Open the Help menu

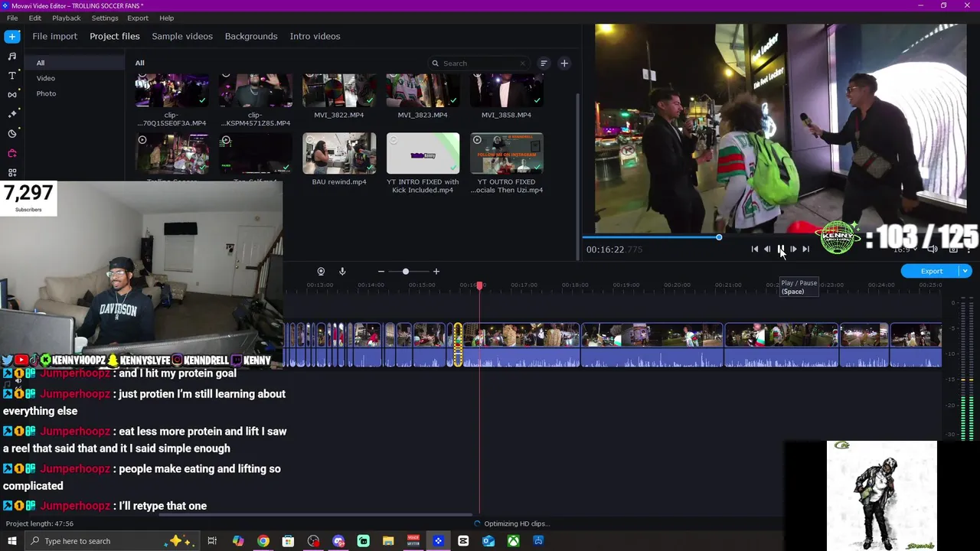[x=167, y=18]
